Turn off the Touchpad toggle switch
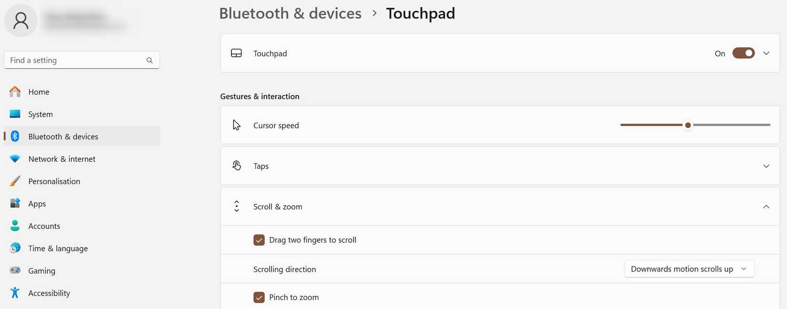Viewport: 787px width, 309px height. pyautogui.click(x=743, y=53)
